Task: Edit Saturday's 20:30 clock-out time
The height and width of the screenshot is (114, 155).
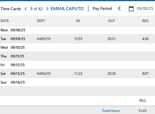Action: click(112, 74)
